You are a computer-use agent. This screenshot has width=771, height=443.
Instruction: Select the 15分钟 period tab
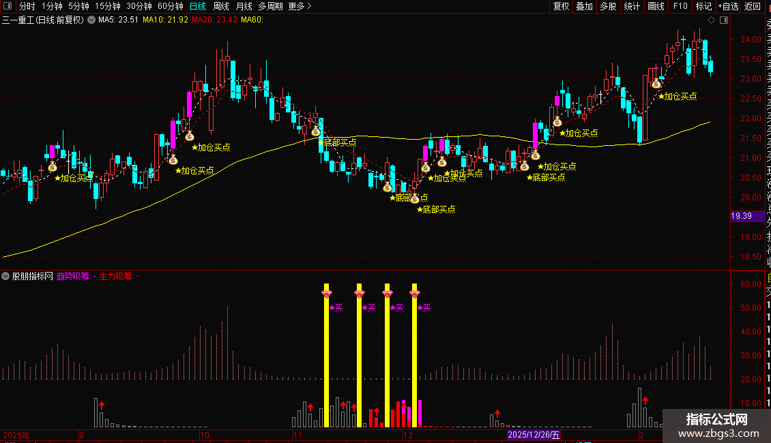pos(108,6)
